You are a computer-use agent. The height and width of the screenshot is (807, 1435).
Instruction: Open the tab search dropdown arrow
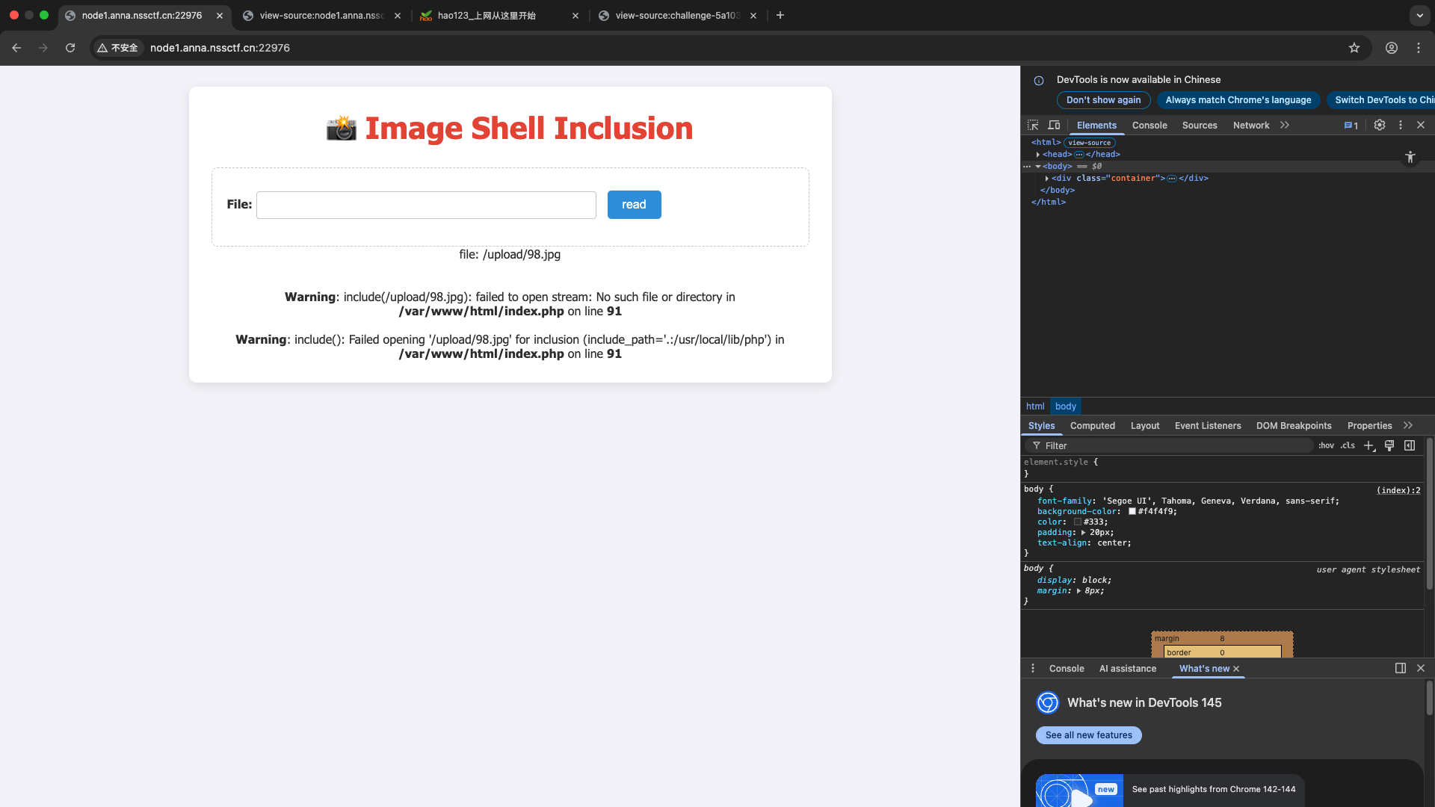click(1419, 15)
